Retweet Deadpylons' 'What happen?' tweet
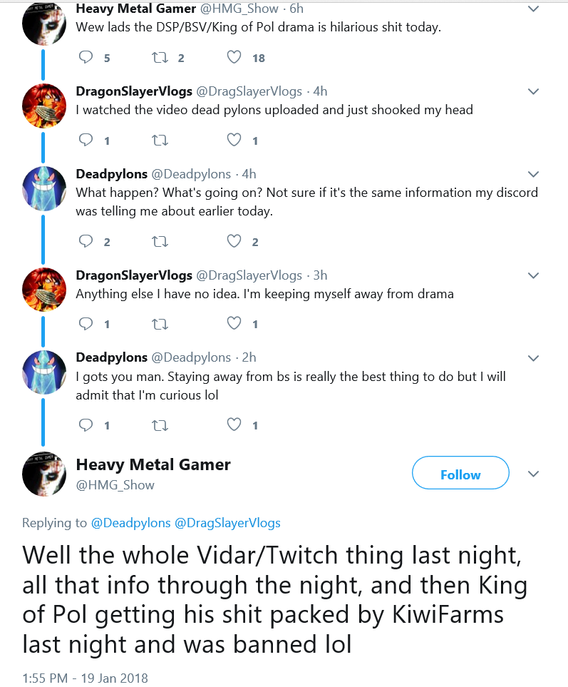The height and width of the screenshot is (687, 568). (160, 241)
